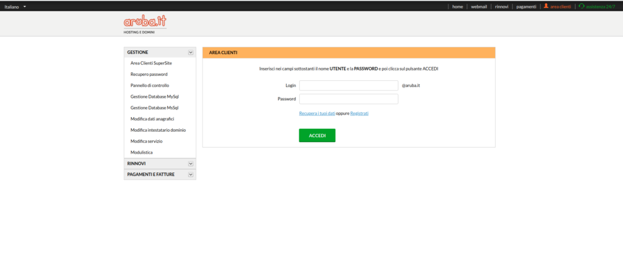623x260 pixels.
Task: Click the Recupera i tuoi dati link
Action: coord(317,114)
